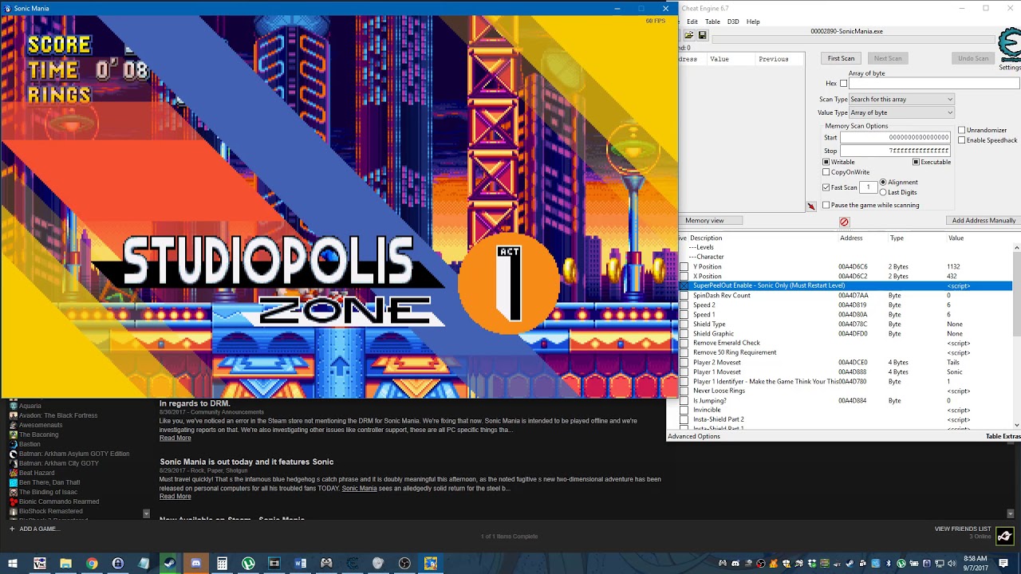Screen dimensions: 1021x574
Task: Open the Cheat Engine load table folder icon
Action: tap(688, 36)
